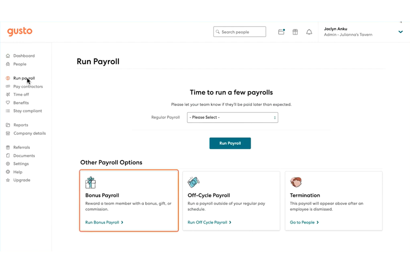Click the Jaclyn Anku account name
Image resolution: width=410 pixels, height=273 pixels.
335,29
